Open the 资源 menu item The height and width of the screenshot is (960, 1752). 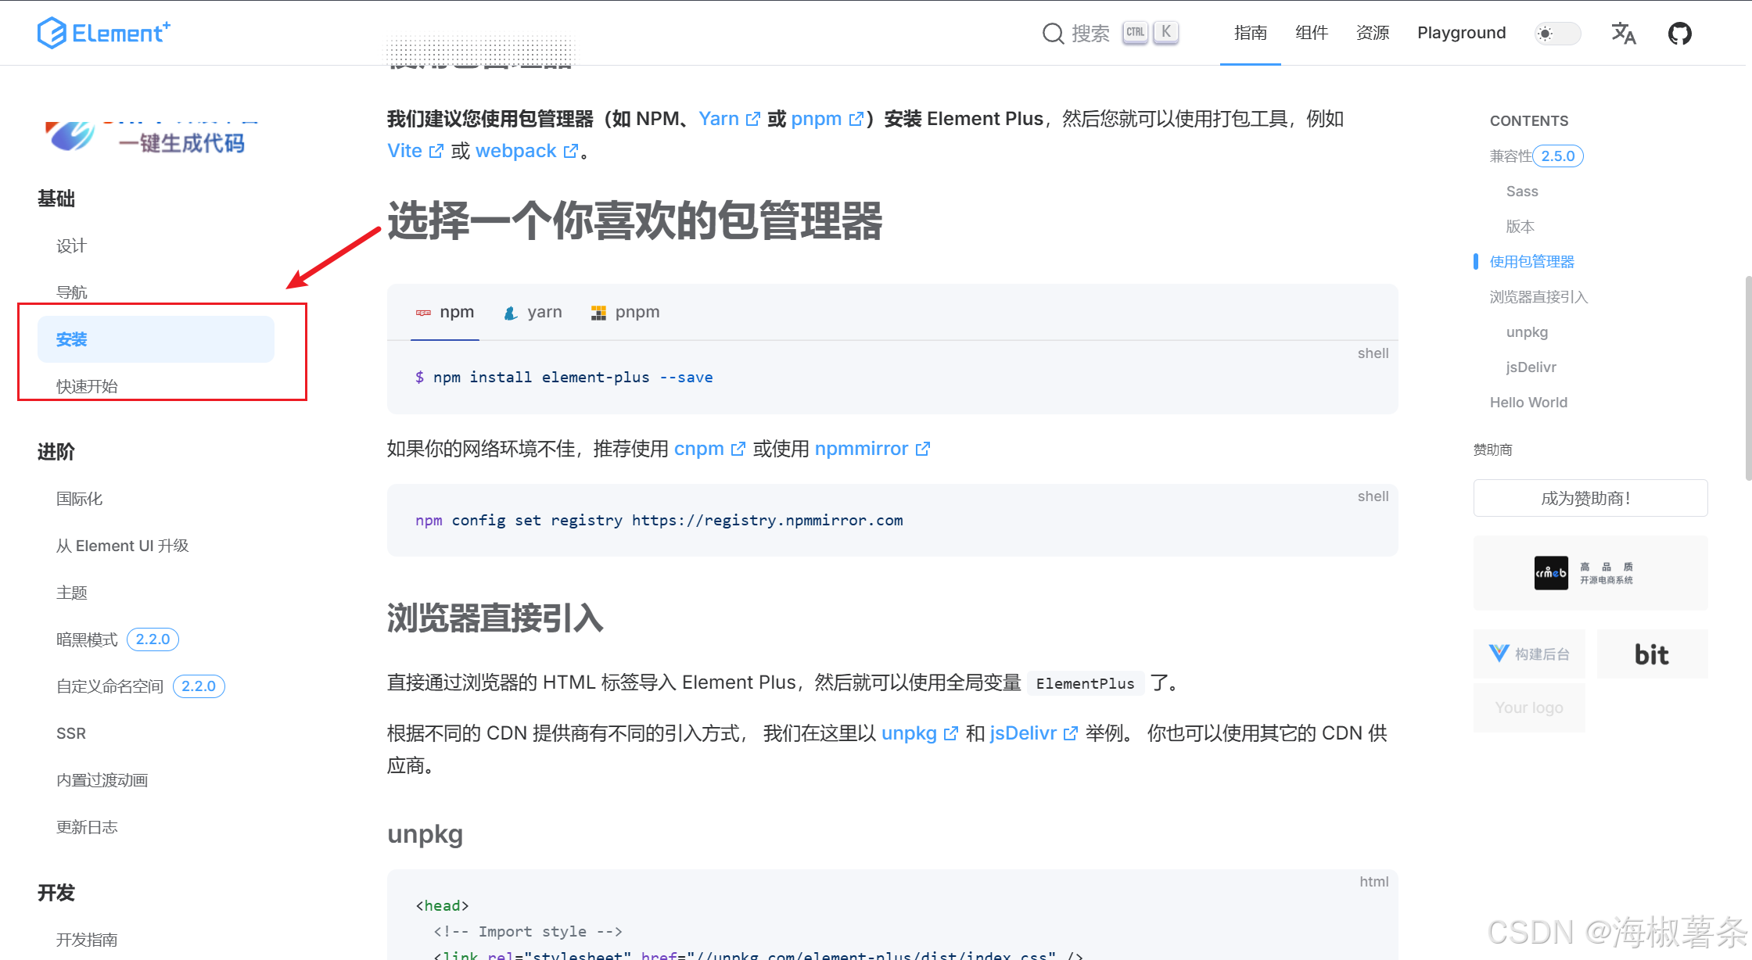click(x=1372, y=33)
